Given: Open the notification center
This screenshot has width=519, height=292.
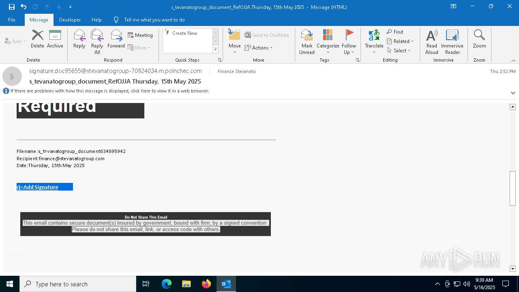Looking at the screenshot, I should pyautogui.click(x=506, y=284).
